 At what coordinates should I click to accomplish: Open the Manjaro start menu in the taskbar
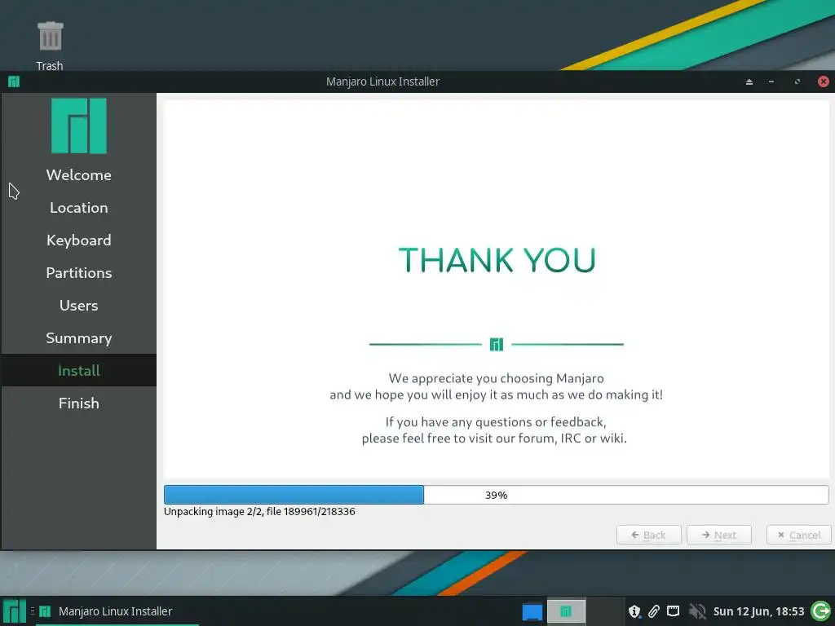click(x=14, y=611)
